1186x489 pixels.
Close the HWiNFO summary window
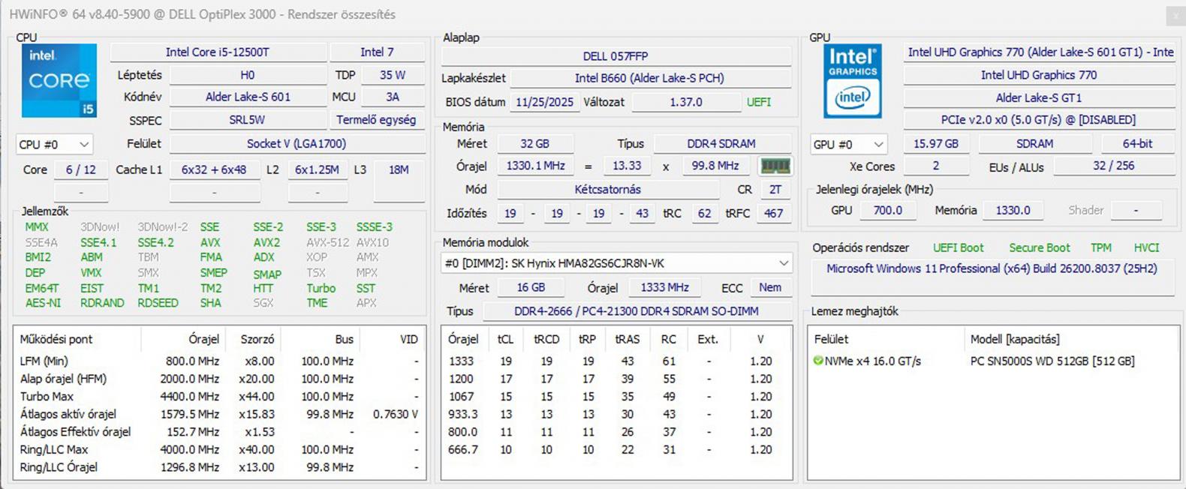[x=1175, y=15]
